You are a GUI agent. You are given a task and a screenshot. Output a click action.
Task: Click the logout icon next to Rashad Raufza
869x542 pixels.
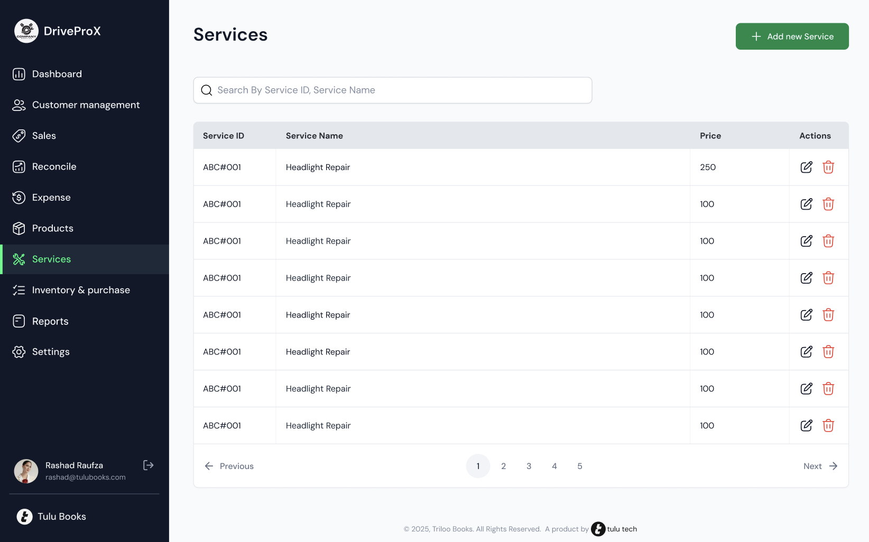(148, 465)
